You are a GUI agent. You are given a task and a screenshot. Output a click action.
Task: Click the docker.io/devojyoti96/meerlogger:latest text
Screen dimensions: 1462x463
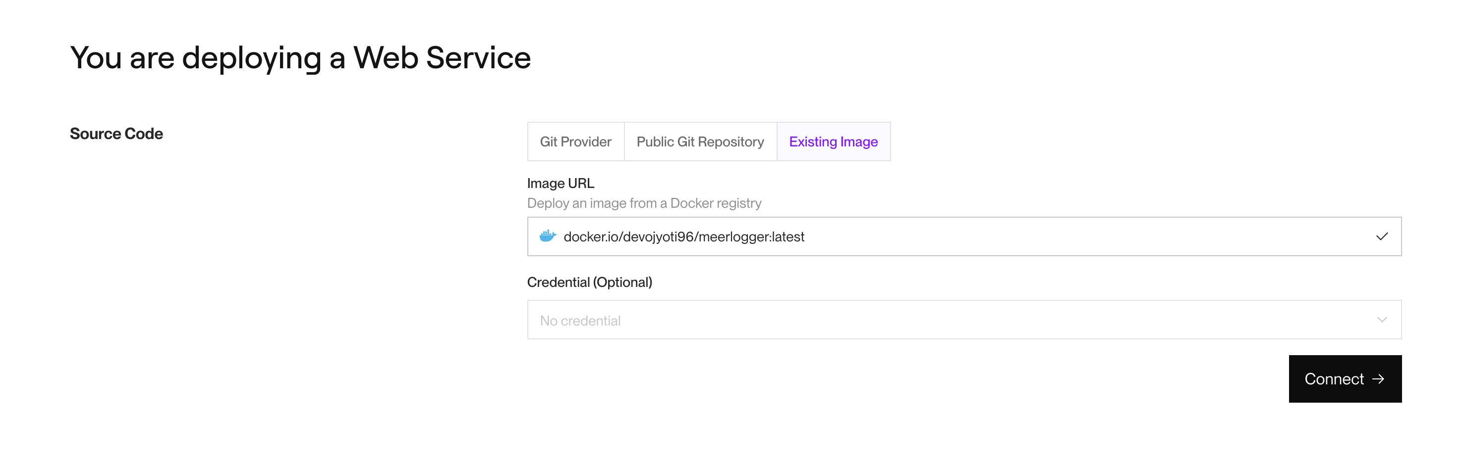pos(683,237)
